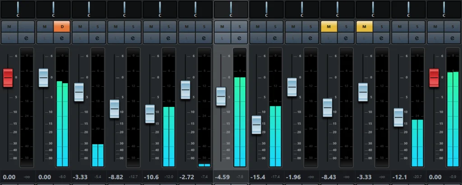Mute the -8.82 channel
Image resolution: width=462 pixels, height=185 pixels.
(116, 26)
